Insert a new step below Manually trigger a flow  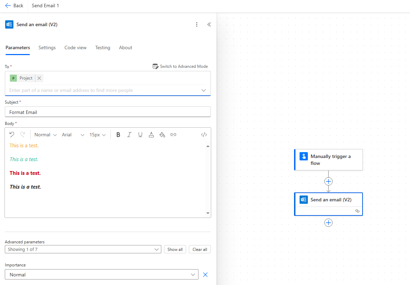pos(328,181)
